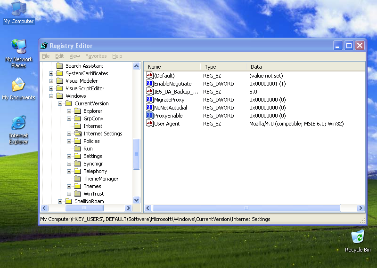Open My Documents desktop icon
The image size is (377, 268).
coord(18,88)
